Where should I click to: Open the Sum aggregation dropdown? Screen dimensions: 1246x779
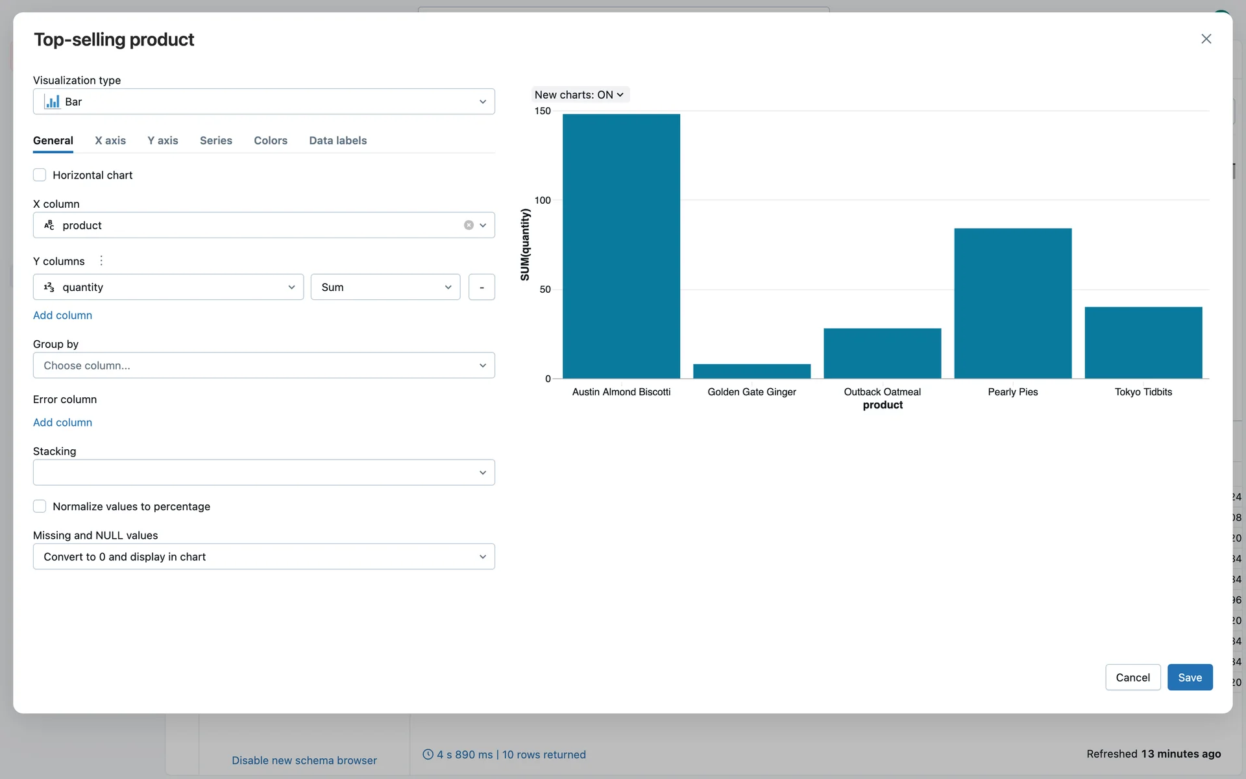click(x=385, y=287)
